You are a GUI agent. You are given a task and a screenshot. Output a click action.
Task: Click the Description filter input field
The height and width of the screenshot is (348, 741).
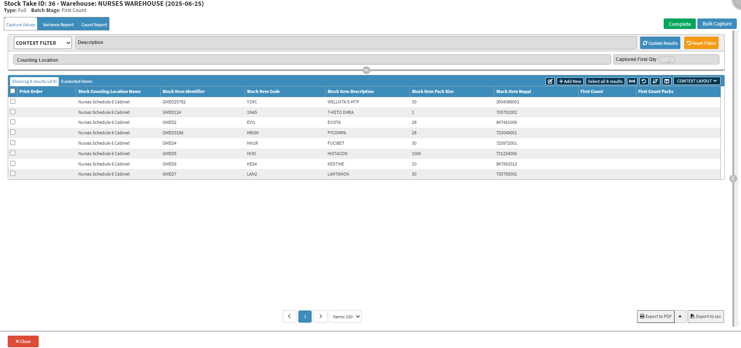tap(356, 42)
